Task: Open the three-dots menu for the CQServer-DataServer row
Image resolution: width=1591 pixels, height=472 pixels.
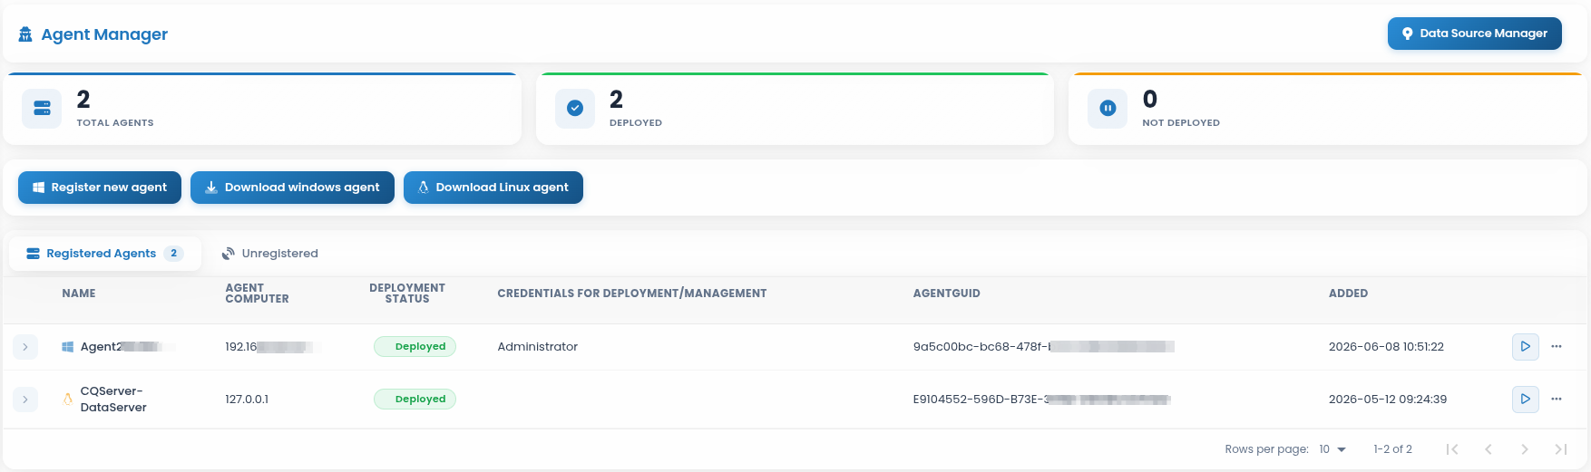Action: click(1557, 400)
